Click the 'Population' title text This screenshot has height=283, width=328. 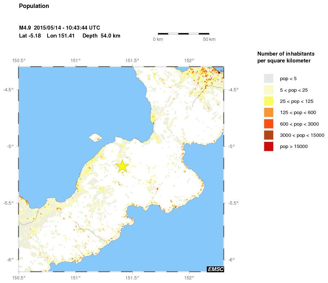34,6
